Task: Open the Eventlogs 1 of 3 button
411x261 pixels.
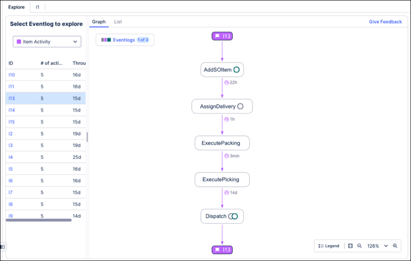Action: [125, 40]
